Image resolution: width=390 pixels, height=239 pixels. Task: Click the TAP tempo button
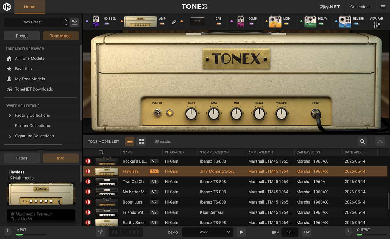click(306, 232)
